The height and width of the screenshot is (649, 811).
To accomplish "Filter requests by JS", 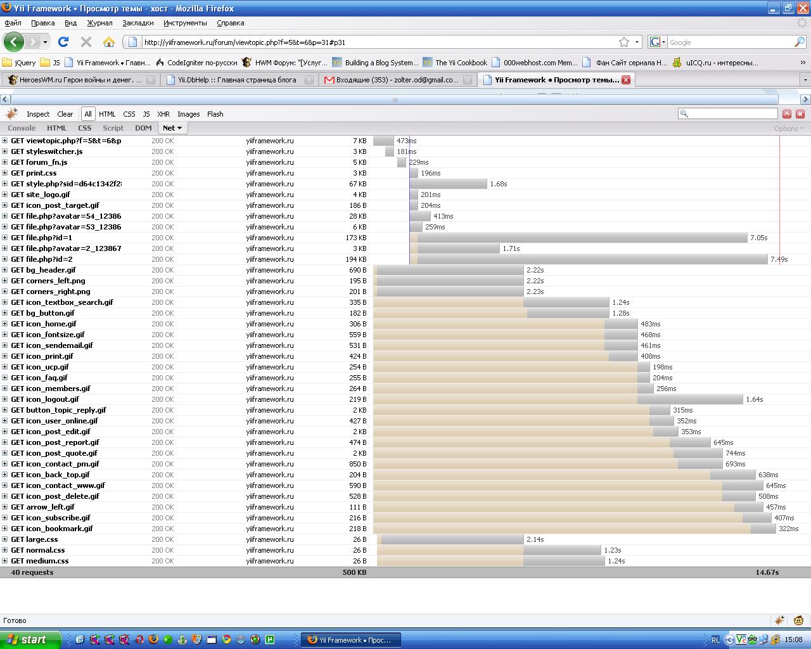I will 146,114.
